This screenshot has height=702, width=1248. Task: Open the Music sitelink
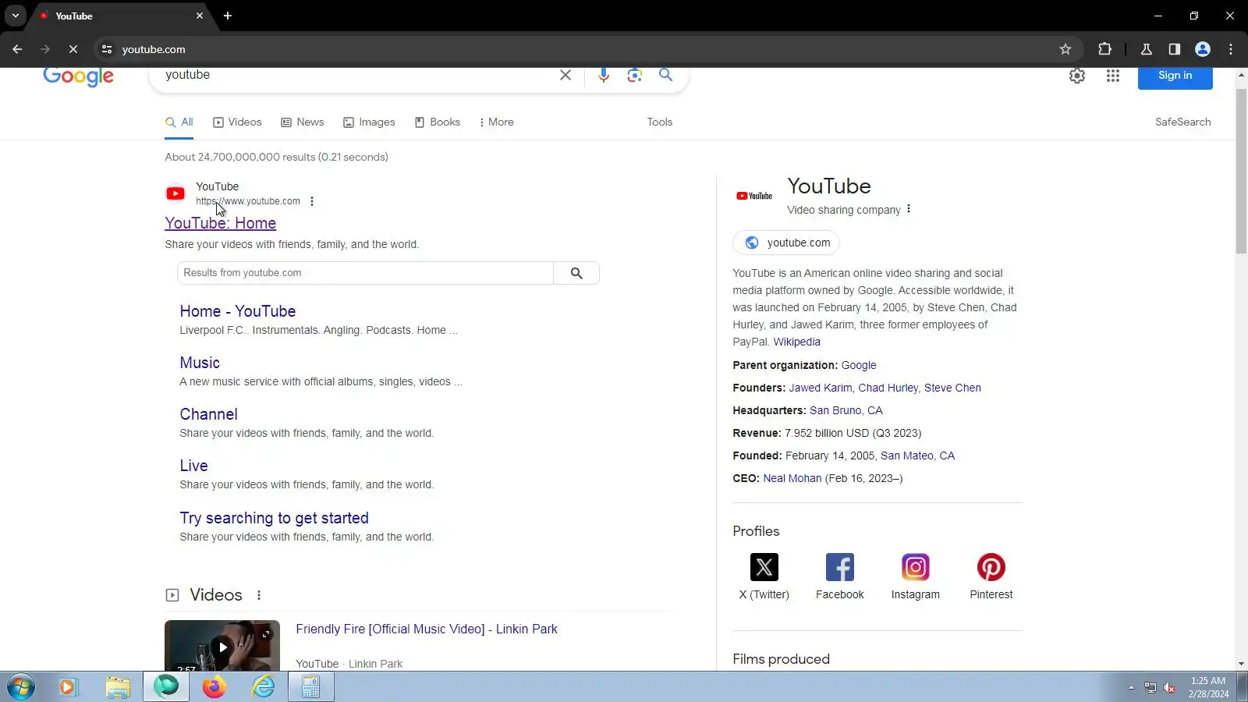click(x=200, y=363)
